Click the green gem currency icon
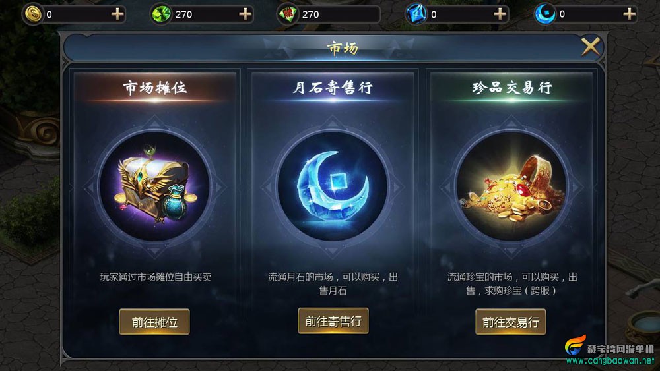 161,14
